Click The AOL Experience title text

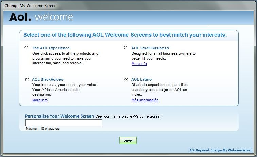[x=51, y=48]
